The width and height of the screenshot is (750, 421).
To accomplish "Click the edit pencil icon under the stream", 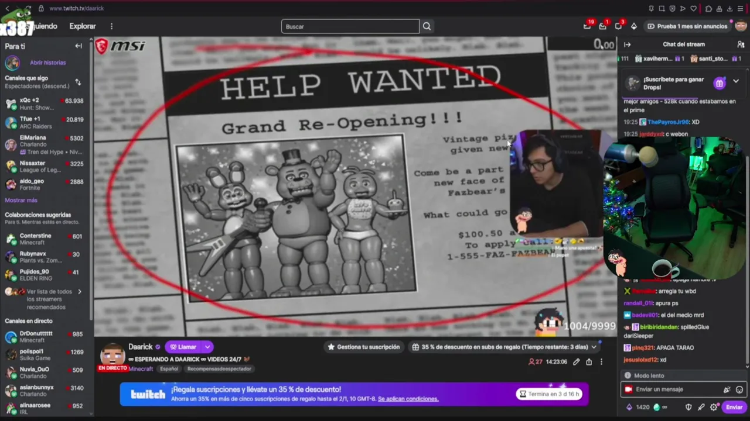I will [576, 362].
